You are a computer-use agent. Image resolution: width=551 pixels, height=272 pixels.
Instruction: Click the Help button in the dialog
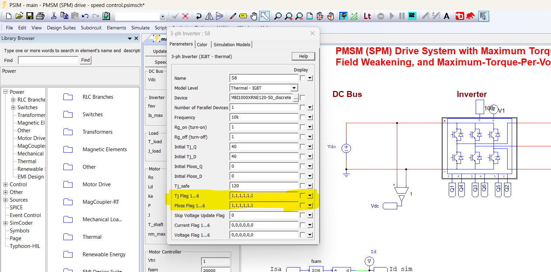pyautogui.click(x=303, y=56)
